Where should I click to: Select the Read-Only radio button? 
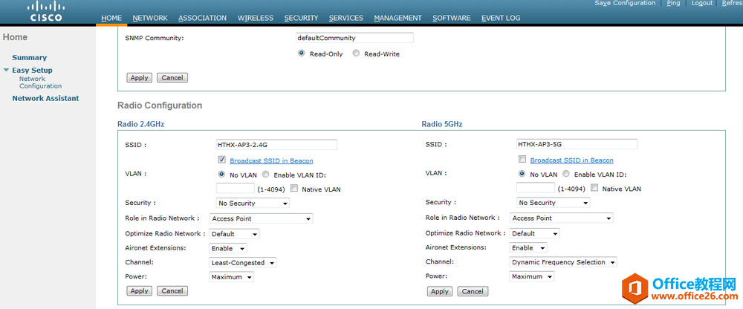click(301, 53)
